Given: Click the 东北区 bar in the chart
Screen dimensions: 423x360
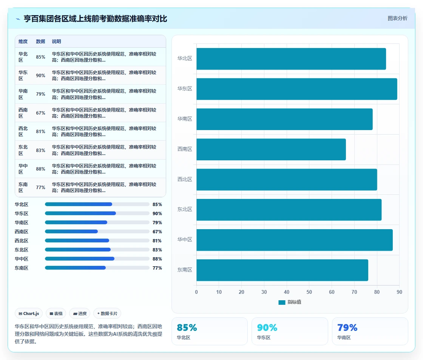Looking at the screenshot, I should click(289, 210).
